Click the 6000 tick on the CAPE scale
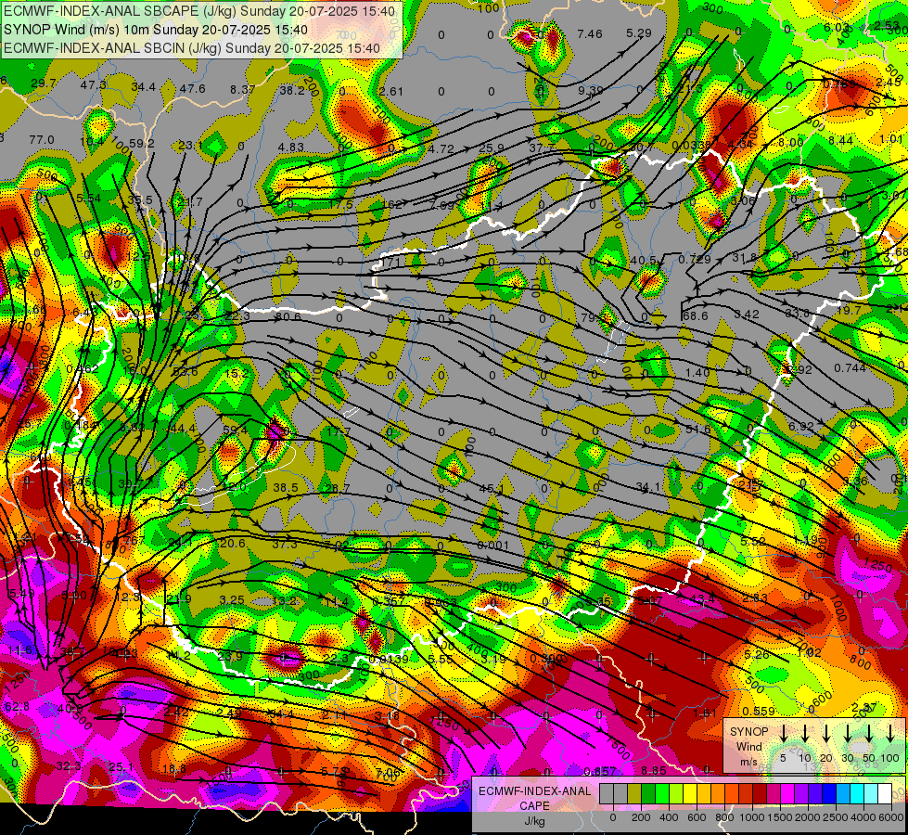This screenshot has height=835, width=908. (891, 817)
